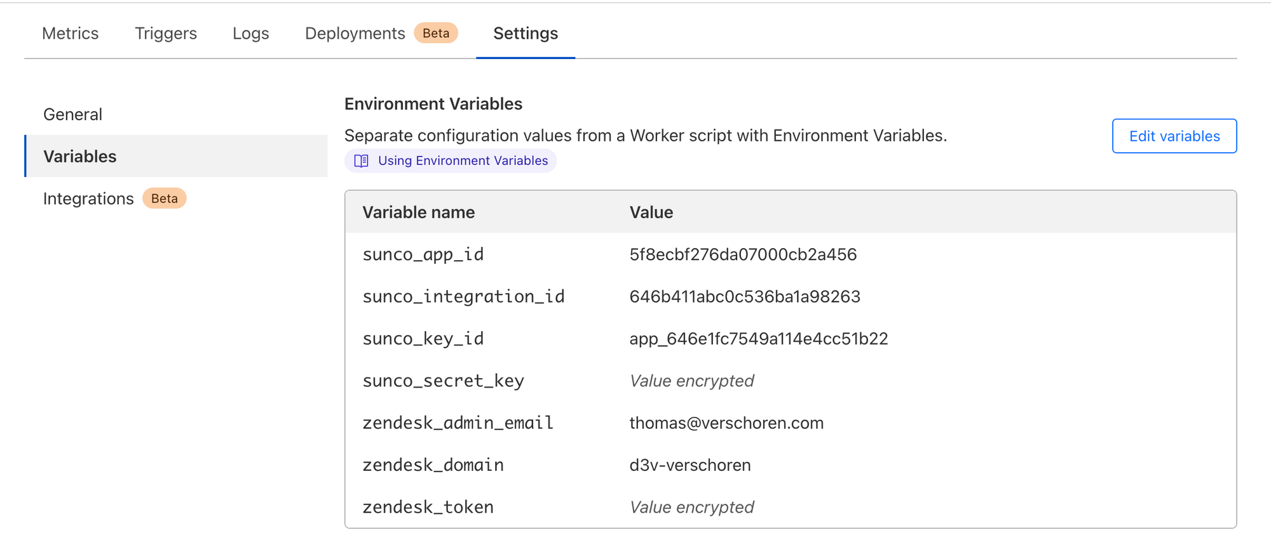Image resolution: width=1271 pixels, height=552 pixels.
Task: Click the sunco_key_id value
Action: pyautogui.click(x=758, y=339)
